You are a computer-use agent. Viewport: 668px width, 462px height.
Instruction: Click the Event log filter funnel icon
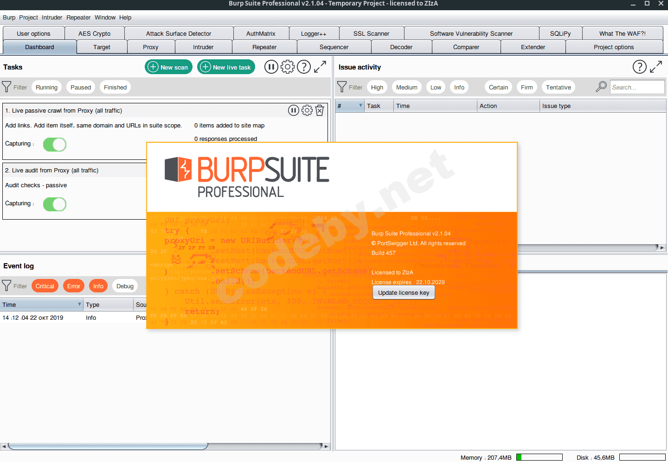click(6, 285)
